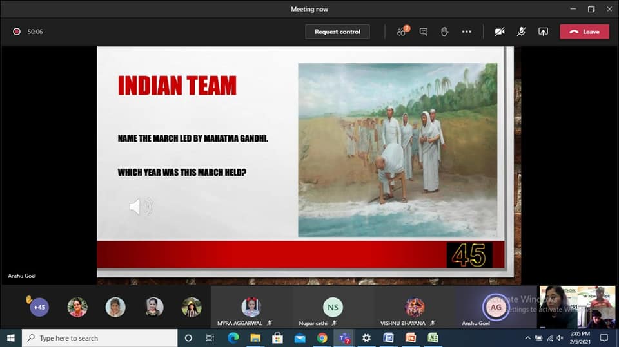
Task: Open the meeting chat
Action: [x=423, y=32]
